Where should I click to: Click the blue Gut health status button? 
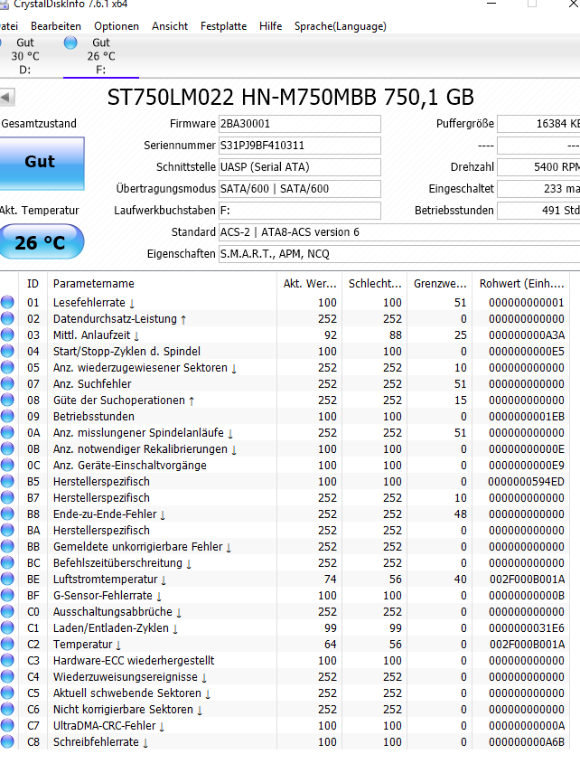(42, 163)
